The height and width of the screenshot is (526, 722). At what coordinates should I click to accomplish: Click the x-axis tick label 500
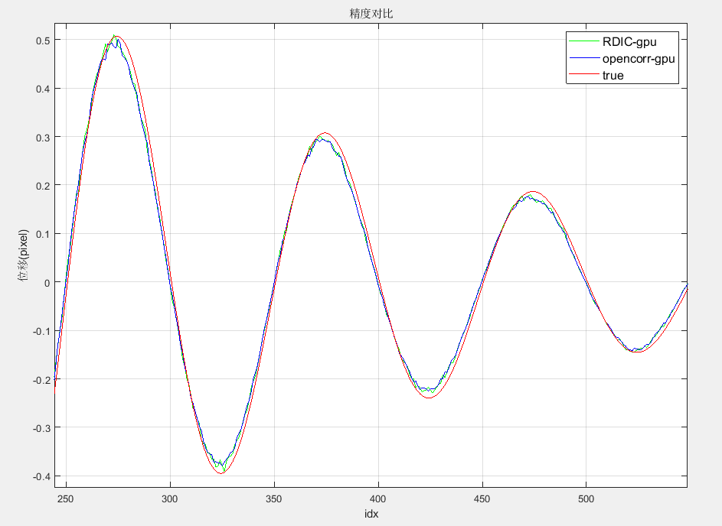(x=586, y=497)
